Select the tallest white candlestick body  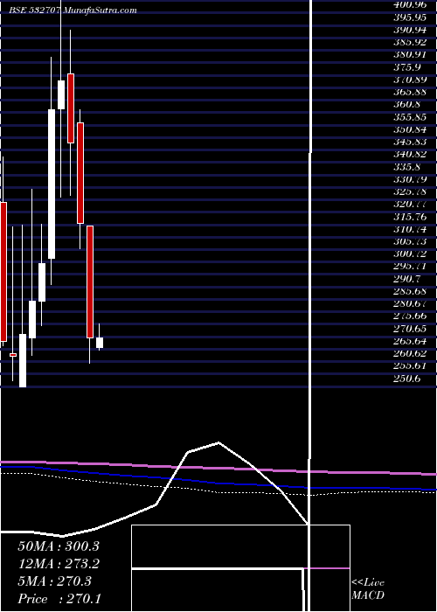click(52, 184)
